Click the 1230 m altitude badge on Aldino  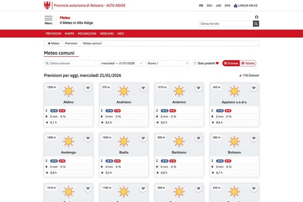coord(51,87)
